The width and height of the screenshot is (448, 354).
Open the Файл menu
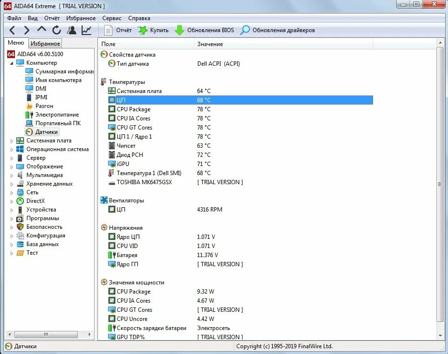14,18
